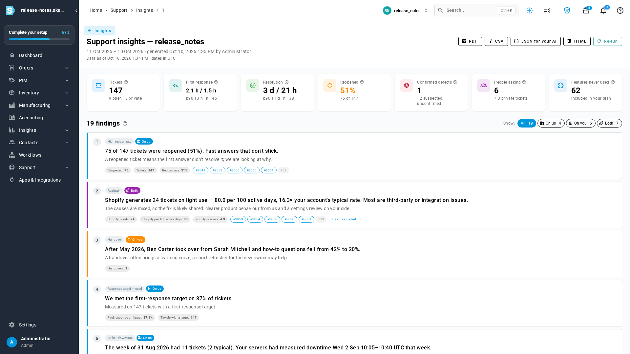This screenshot has height=354, width=630.
Task: Re-run the support insights report
Action: [x=607, y=41]
